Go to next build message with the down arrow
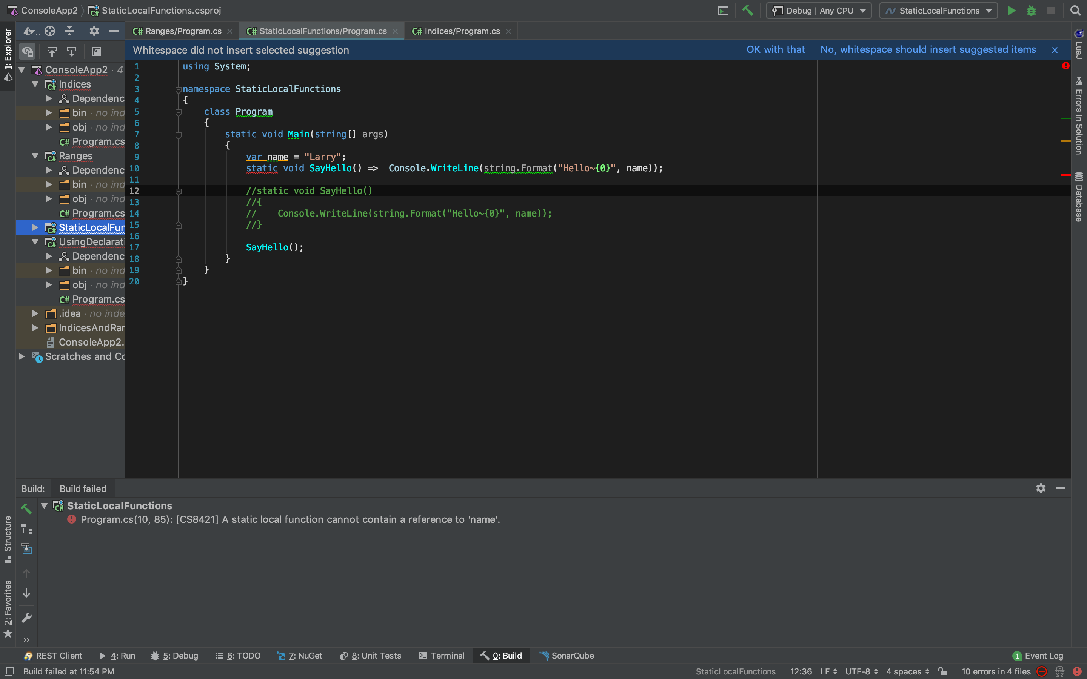Image resolution: width=1087 pixels, height=679 pixels. point(26,593)
